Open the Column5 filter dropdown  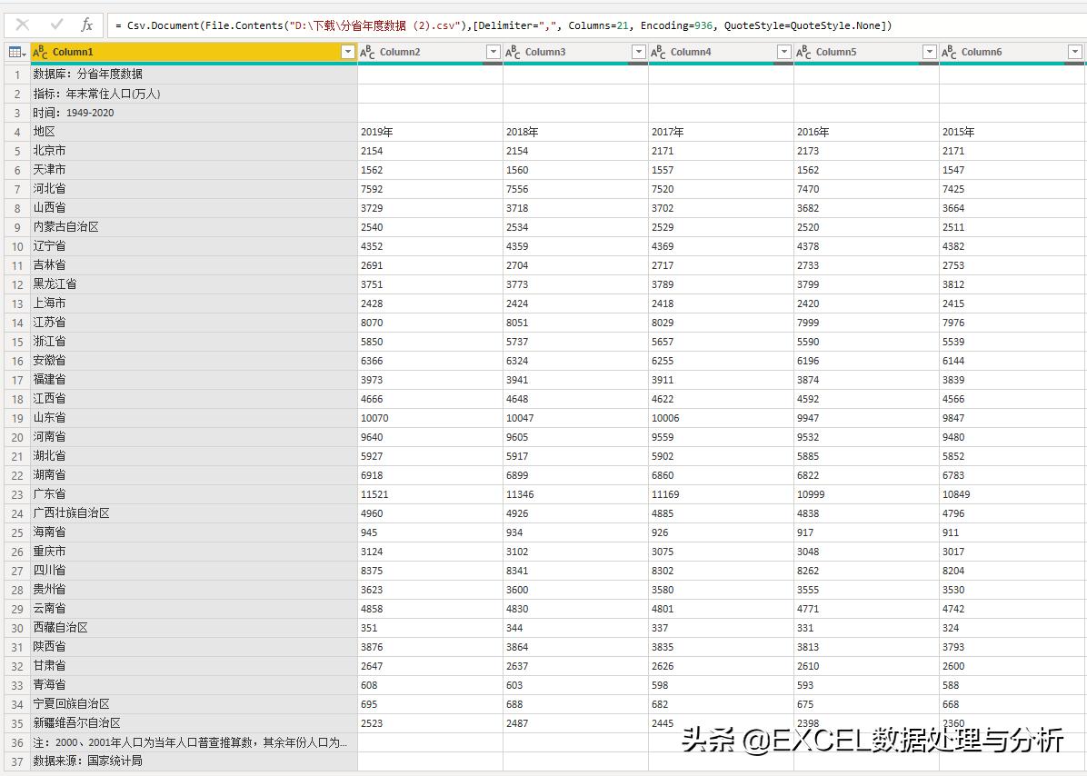(x=929, y=53)
